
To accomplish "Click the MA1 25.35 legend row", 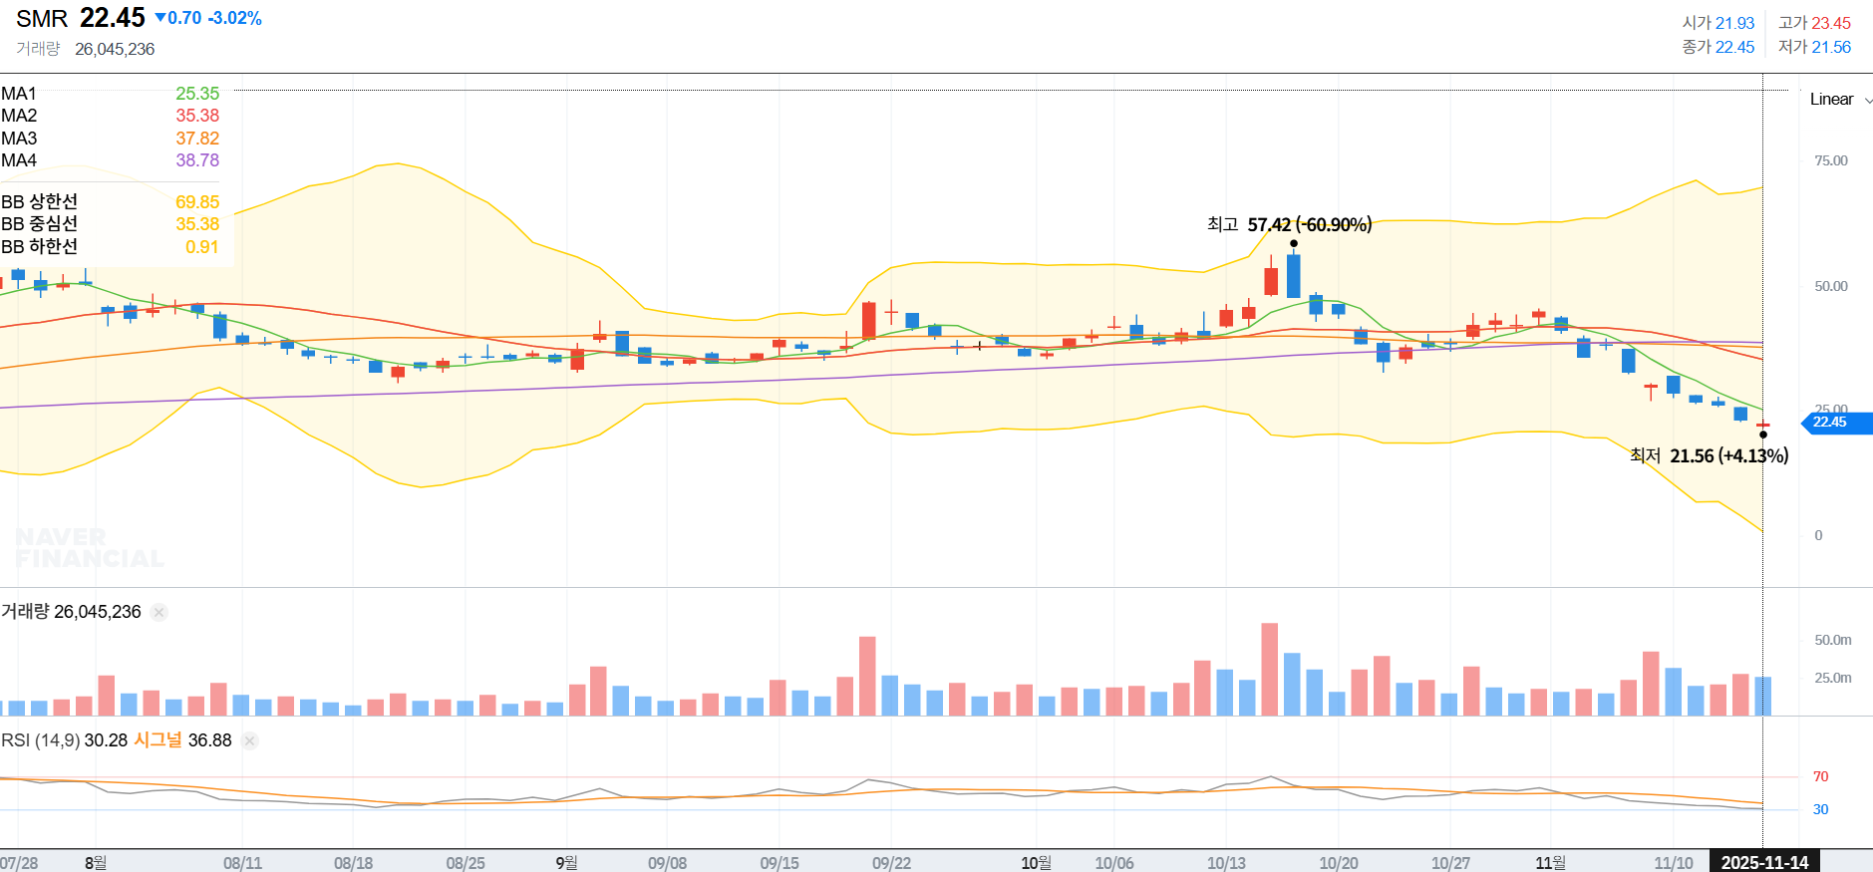I will (x=110, y=94).
